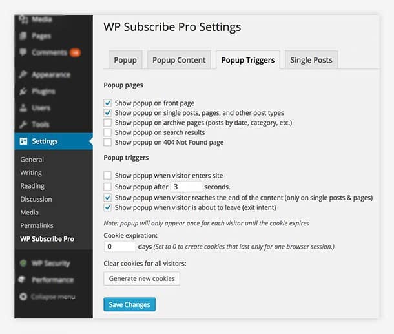Viewport: 394px width, 334px height.
Task: Switch to the Popup Content tab
Action: point(179,60)
